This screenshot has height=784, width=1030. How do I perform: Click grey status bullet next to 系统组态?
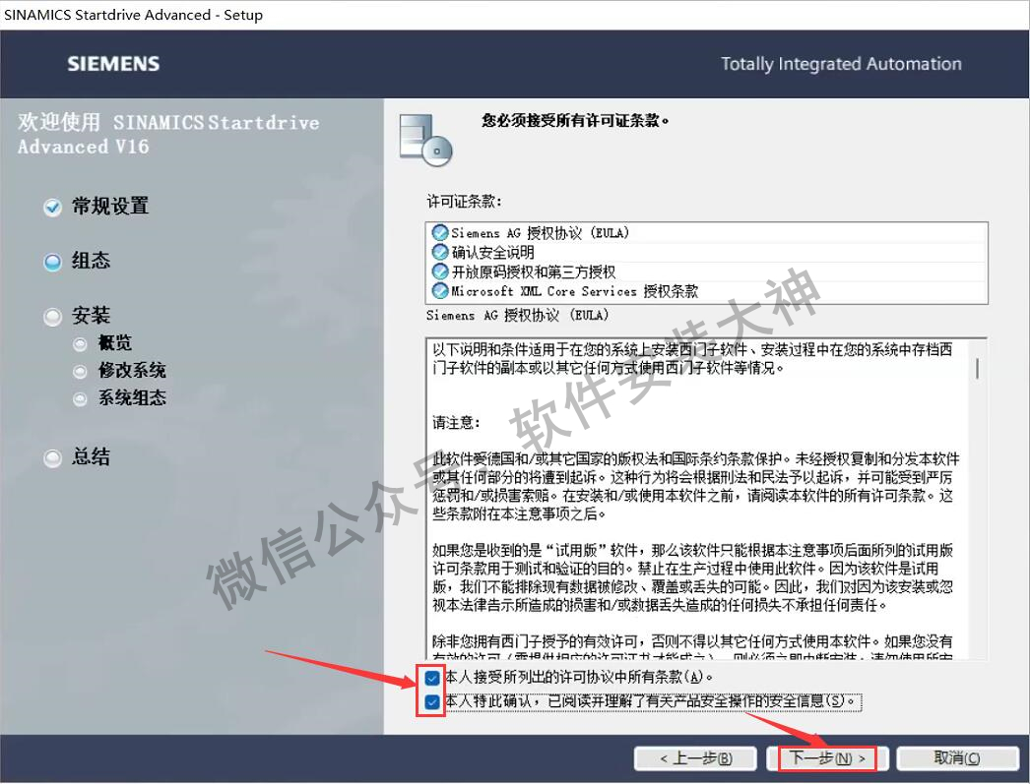[x=80, y=399]
